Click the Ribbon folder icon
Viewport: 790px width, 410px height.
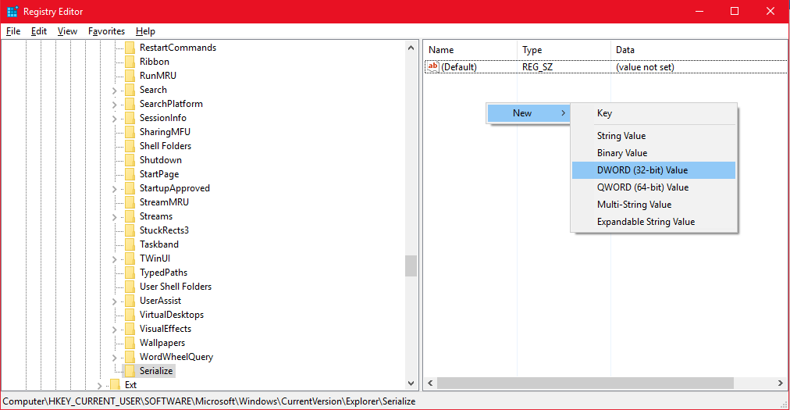tap(130, 62)
